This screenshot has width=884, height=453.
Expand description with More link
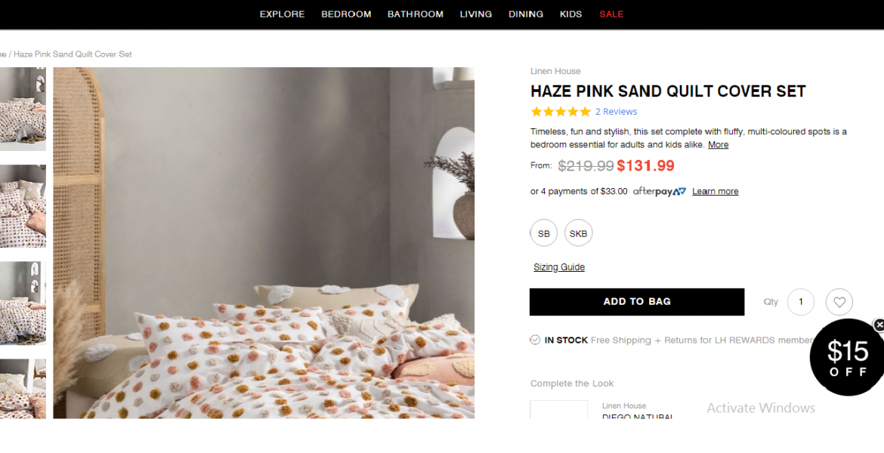(x=718, y=144)
